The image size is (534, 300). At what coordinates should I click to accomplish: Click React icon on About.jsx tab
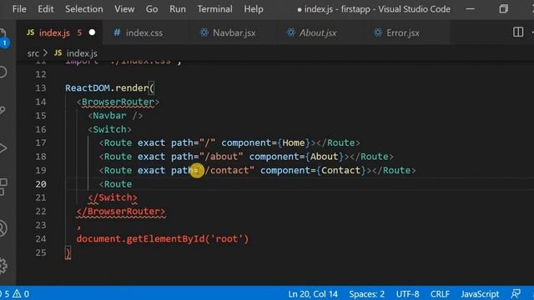click(290, 32)
